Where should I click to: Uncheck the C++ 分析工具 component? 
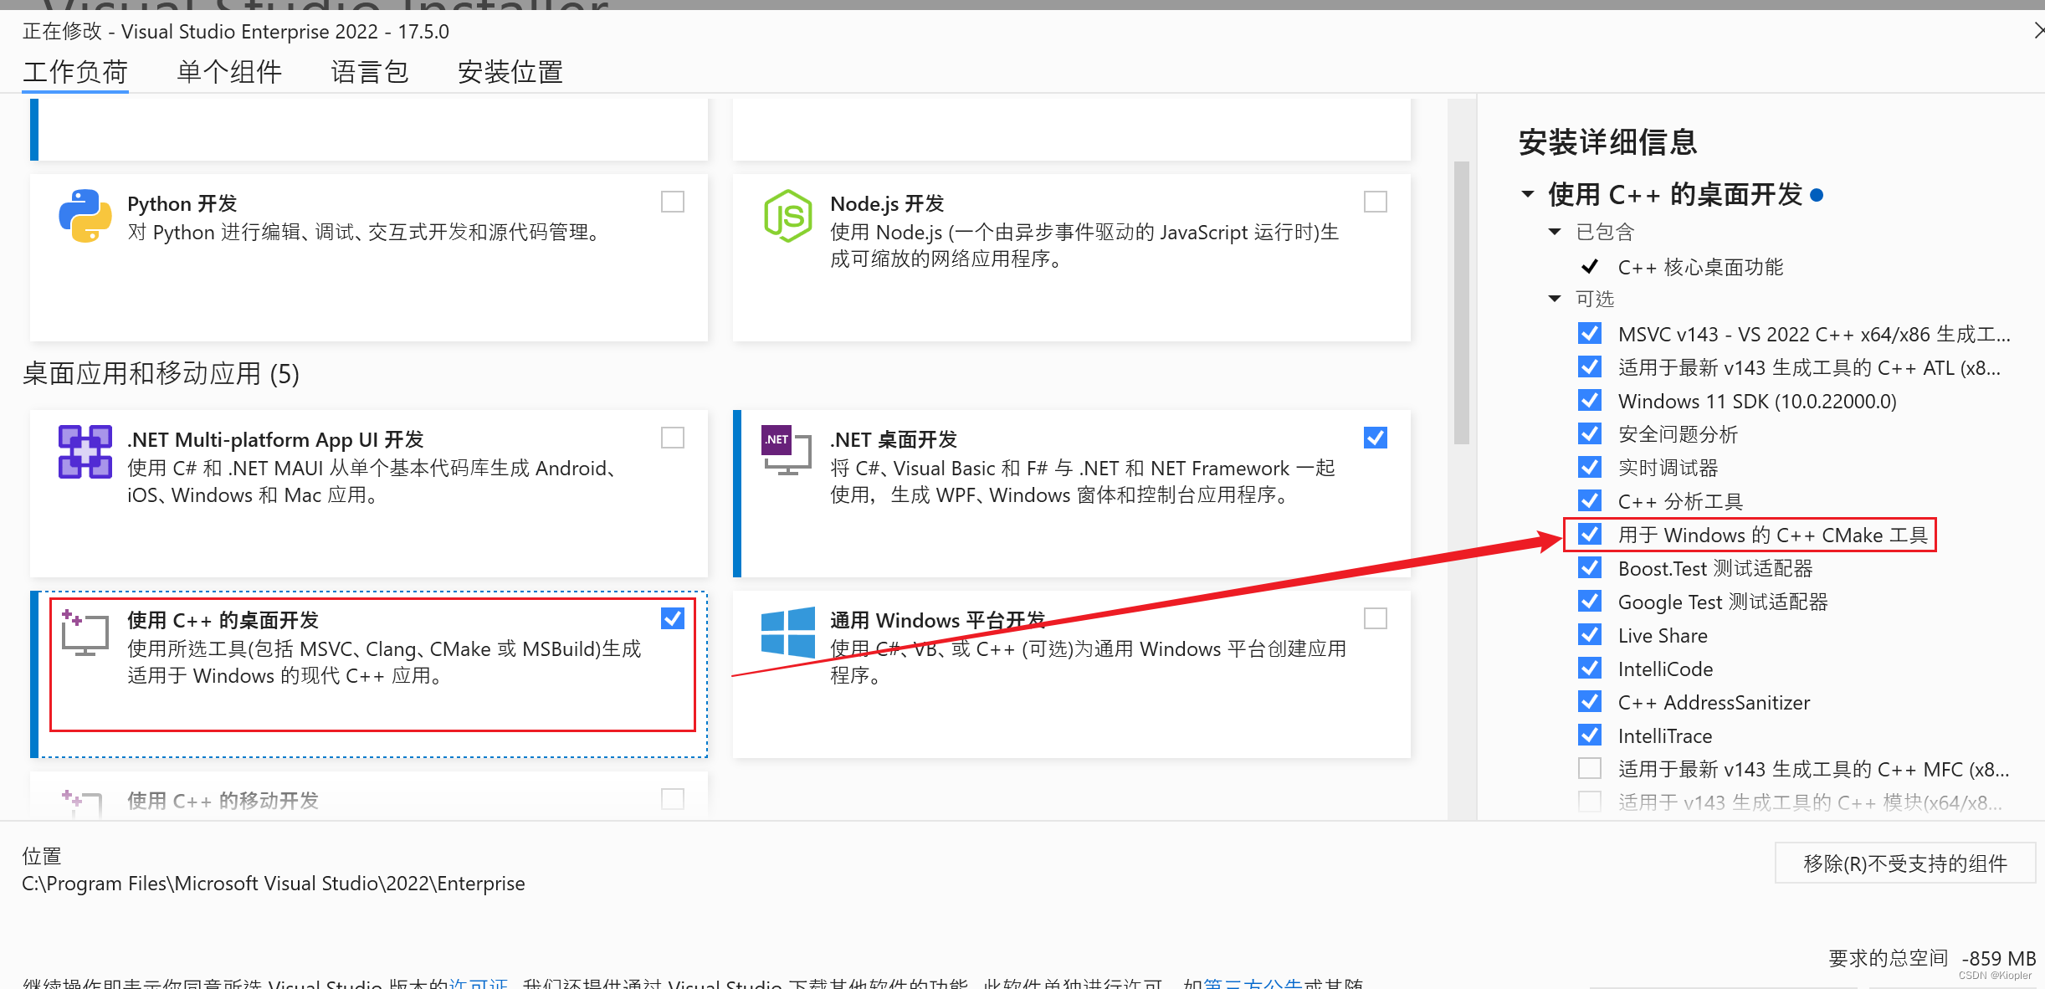1590,500
